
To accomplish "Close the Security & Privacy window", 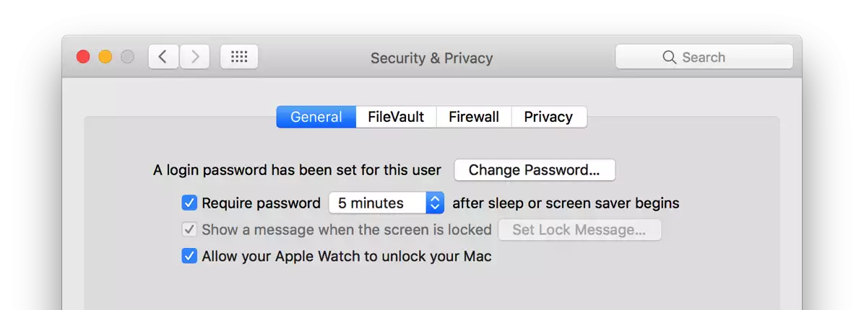I will click(83, 57).
